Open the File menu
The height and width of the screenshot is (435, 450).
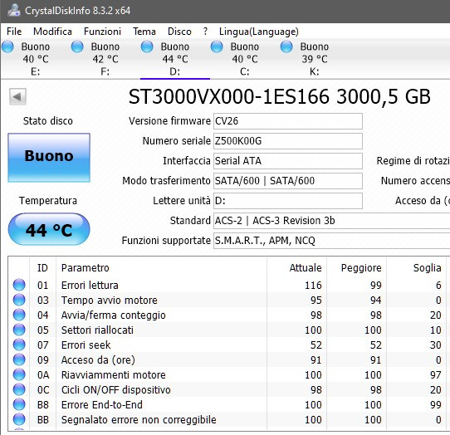pos(14,32)
